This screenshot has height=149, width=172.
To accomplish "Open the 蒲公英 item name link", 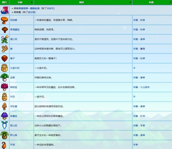I will [14, 39].
